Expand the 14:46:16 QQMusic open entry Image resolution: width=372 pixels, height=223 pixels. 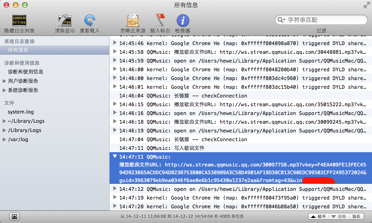point(115,113)
